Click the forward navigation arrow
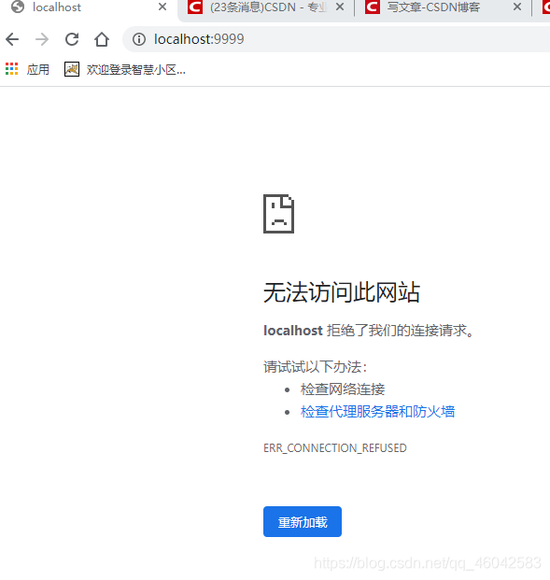Screen dimensions: 550x580 [x=42, y=39]
